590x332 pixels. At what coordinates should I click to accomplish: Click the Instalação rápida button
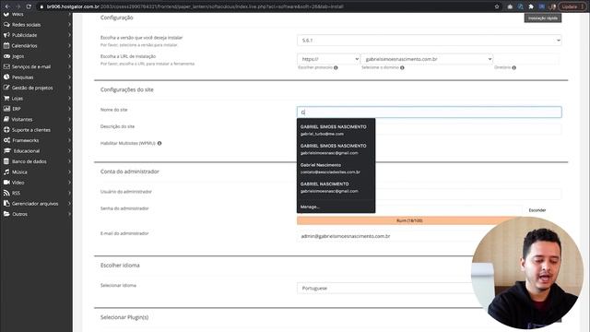pyautogui.click(x=543, y=18)
